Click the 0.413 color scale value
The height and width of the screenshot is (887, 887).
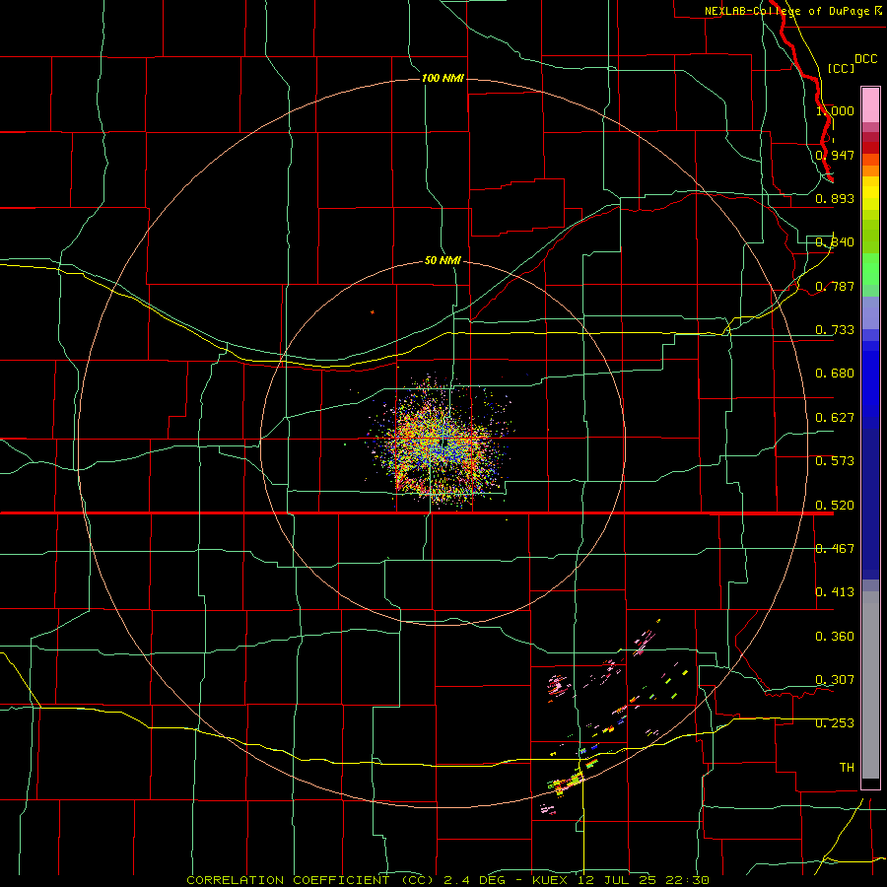pos(835,592)
